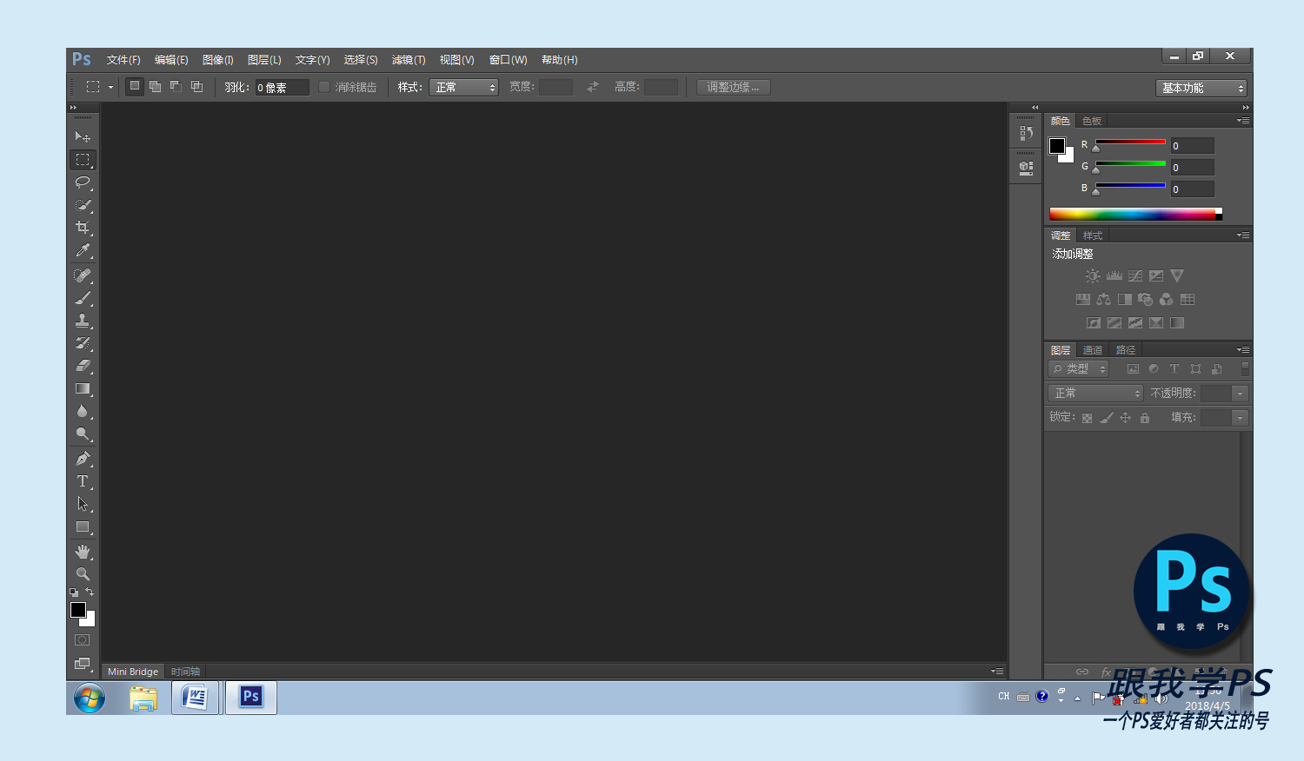Select the Clone Stamp tool

(x=83, y=321)
